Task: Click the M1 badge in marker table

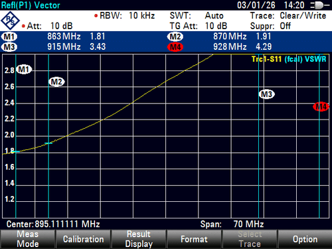Action: tap(9, 37)
